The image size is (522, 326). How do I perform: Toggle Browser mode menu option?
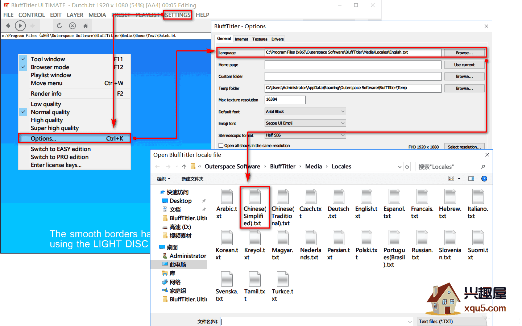point(74,67)
